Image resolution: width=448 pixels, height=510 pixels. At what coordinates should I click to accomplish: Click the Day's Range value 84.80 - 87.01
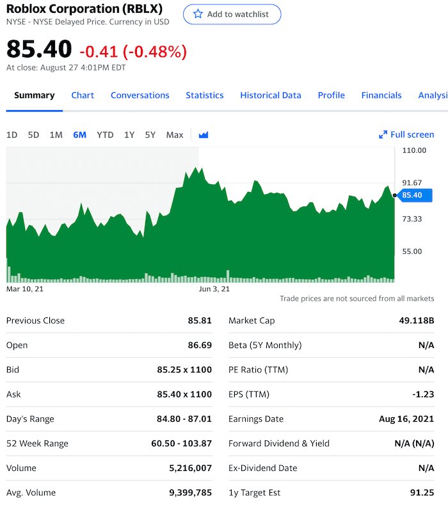[x=184, y=419]
